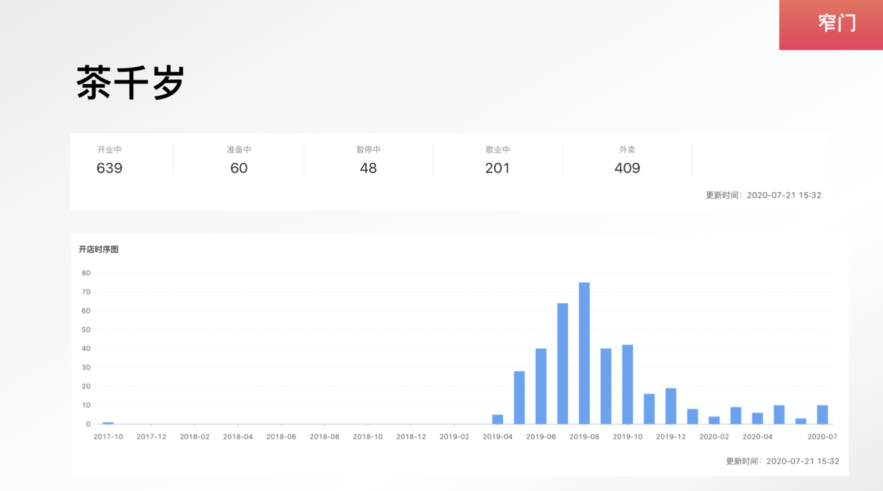This screenshot has height=491, width=883.
Task: Click the 2019-08 x-axis label
Action: [584, 437]
